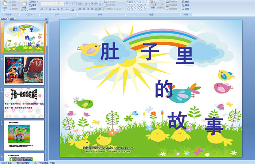This screenshot has height=164, width=255.
Task: Switch to the Slides tab
Action: coord(4,19)
